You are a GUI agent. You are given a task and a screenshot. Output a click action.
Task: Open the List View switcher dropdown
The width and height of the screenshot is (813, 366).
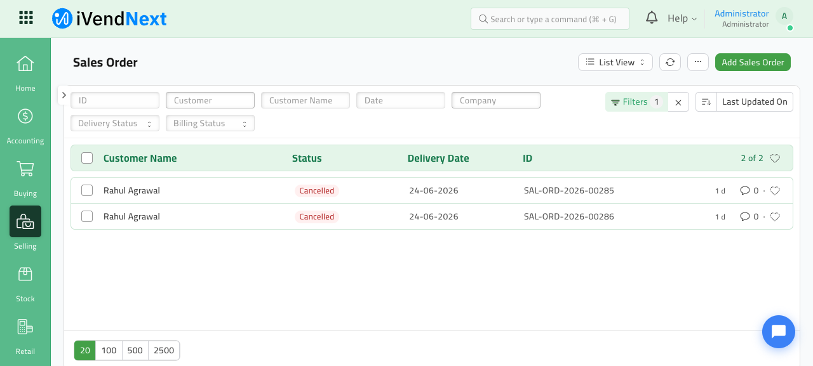(615, 62)
